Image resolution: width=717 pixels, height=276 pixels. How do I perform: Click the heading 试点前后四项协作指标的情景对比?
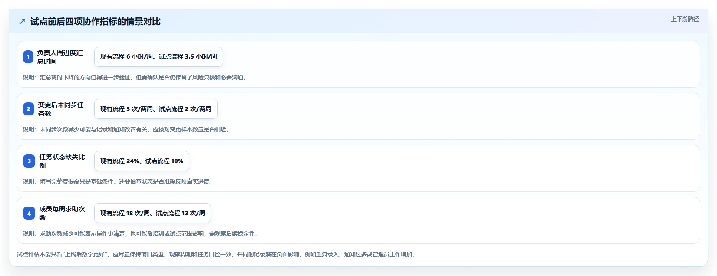(96, 22)
